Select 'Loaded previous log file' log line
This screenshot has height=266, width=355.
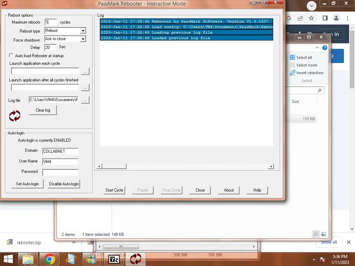[x=186, y=38]
